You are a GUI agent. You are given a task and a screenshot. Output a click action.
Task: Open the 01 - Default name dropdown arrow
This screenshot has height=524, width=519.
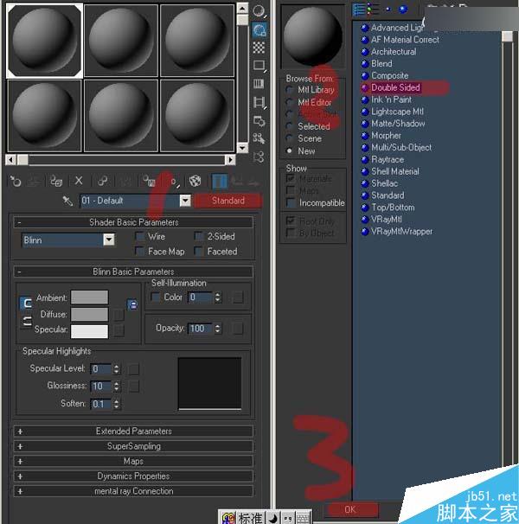point(185,201)
